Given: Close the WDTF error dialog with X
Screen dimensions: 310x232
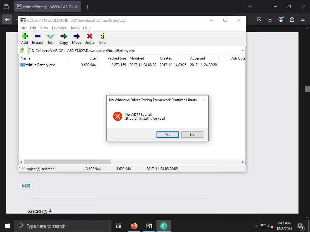Looking at the screenshot, I should tap(204, 100).
